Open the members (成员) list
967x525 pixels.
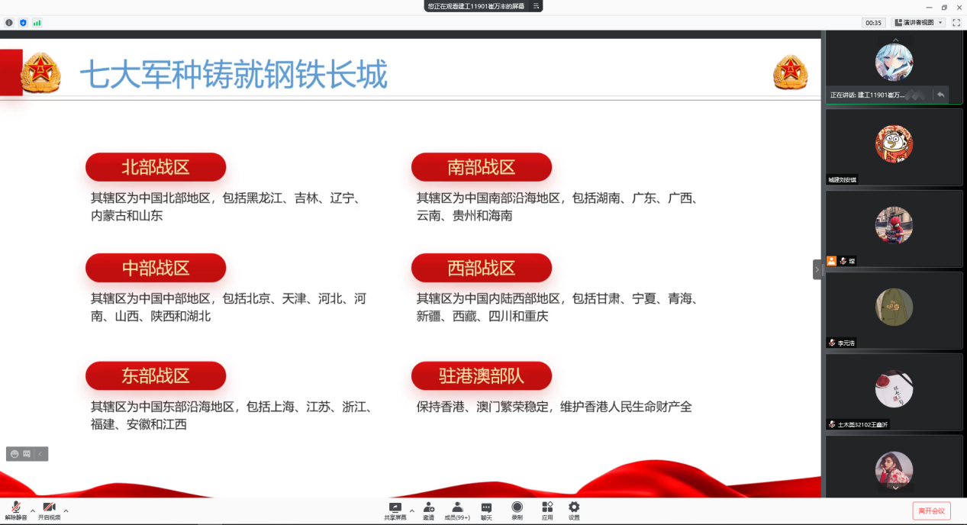coord(456,509)
